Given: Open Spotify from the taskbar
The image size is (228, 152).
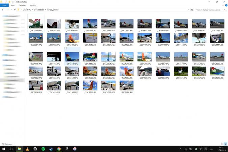Looking at the screenshot, I should tap(43, 149).
